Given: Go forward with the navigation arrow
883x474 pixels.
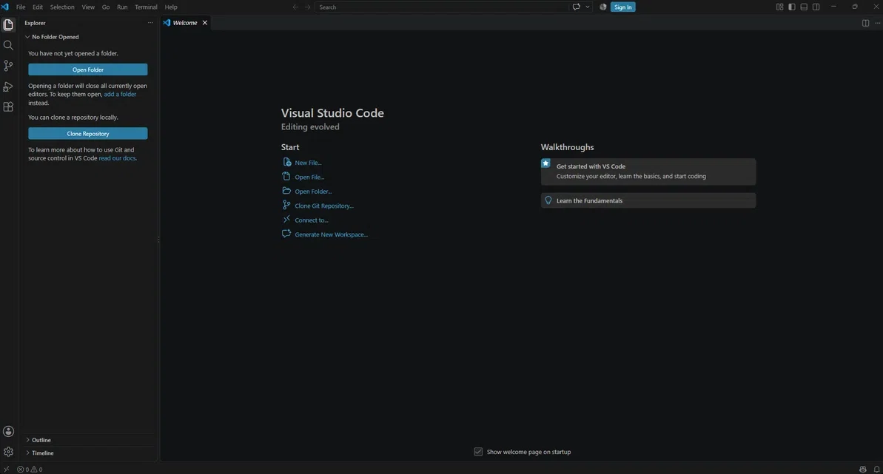Looking at the screenshot, I should click(307, 7).
